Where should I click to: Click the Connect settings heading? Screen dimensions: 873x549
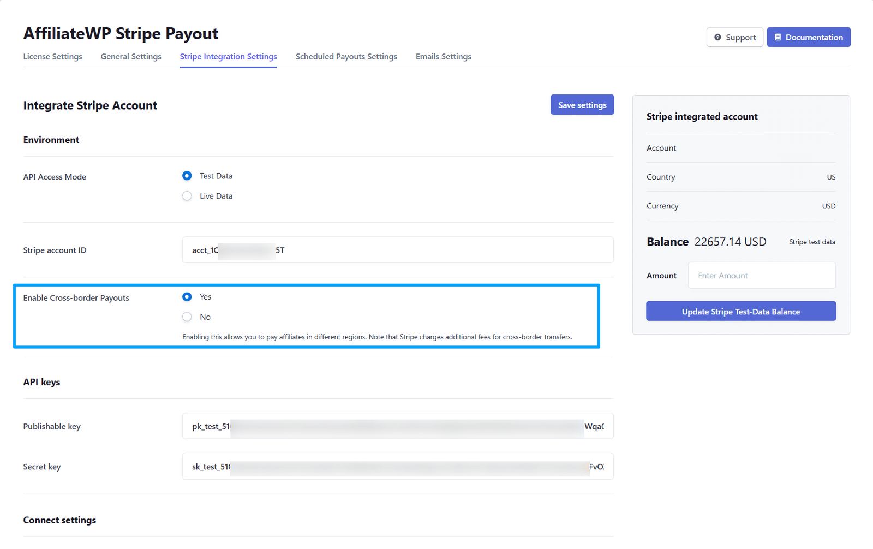pyautogui.click(x=59, y=520)
